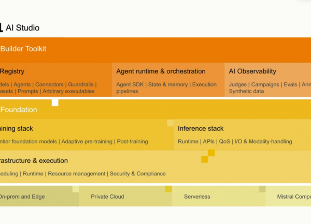Select the On-prem and Edge tile

[x=39, y=196]
